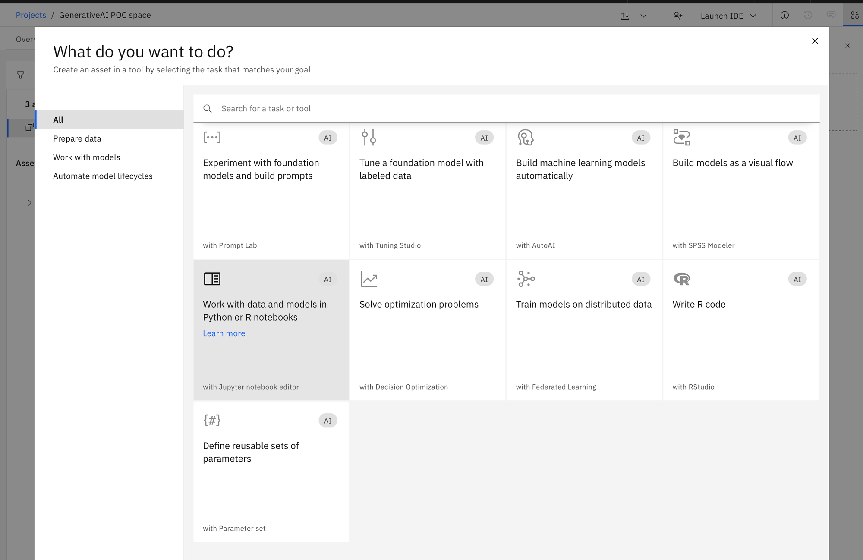Image resolution: width=863 pixels, height=560 pixels.
Task: Click the Tuning Studio fine-tune icon
Action: (368, 137)
